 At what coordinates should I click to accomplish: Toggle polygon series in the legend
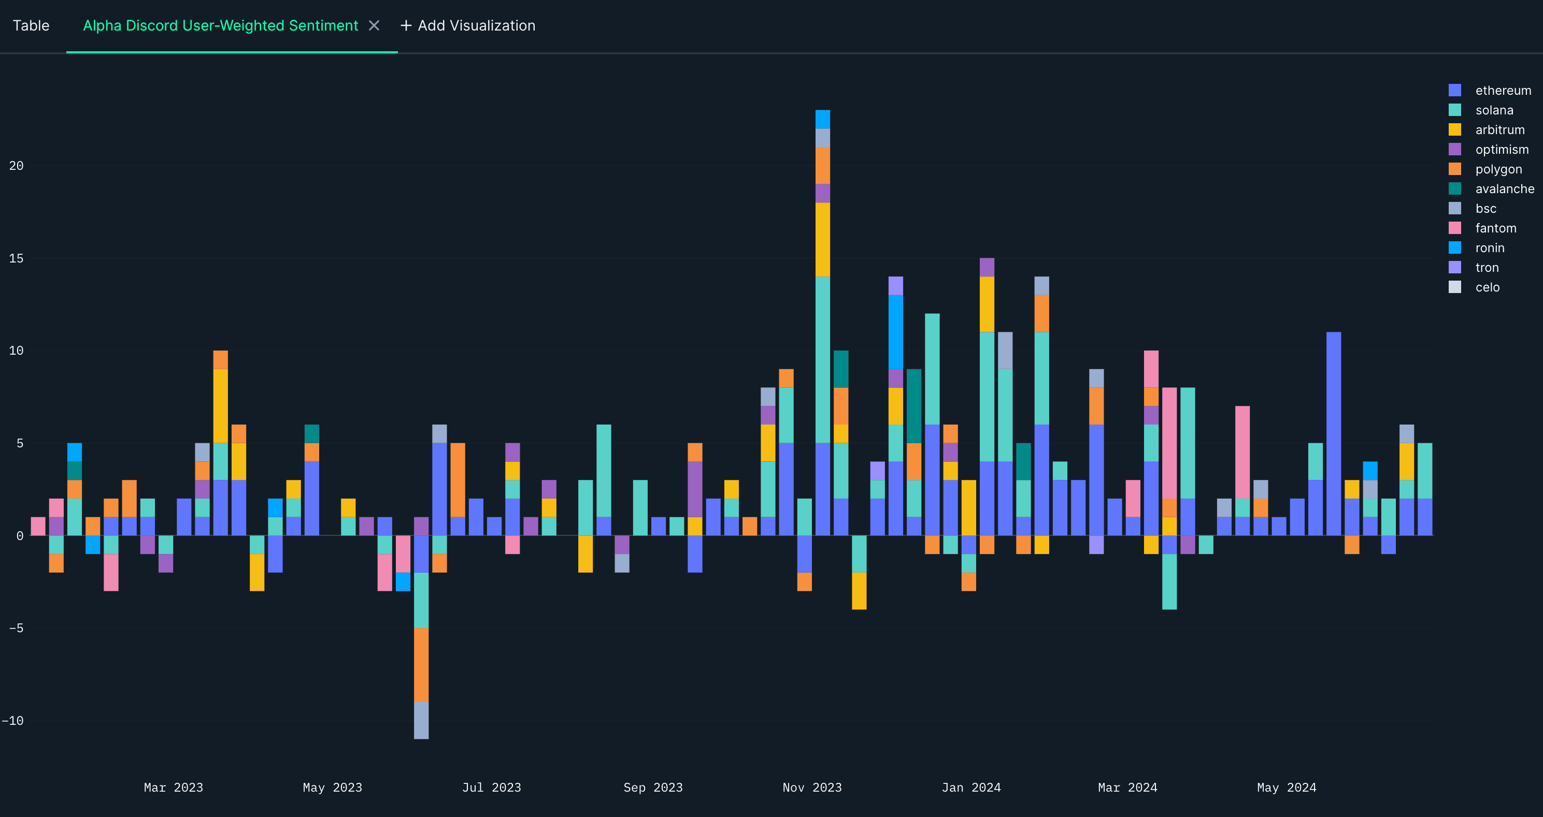click(x=1498, y=169)
